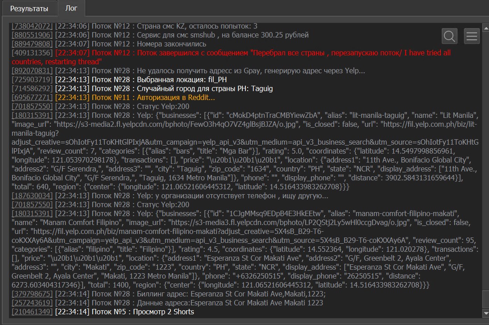Image resolution: width=489 pixels, height=325 pixels.
Task: Click the vertical scrollbar thumb
Action: tap(485, 299)
